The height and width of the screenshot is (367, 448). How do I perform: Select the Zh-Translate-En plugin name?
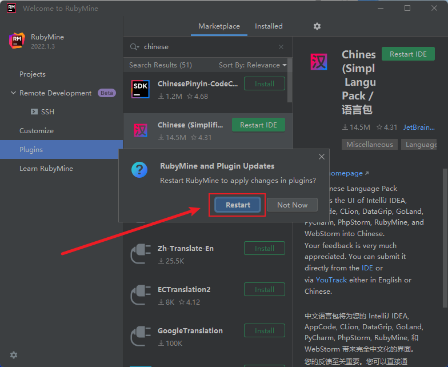click(185, 248)
